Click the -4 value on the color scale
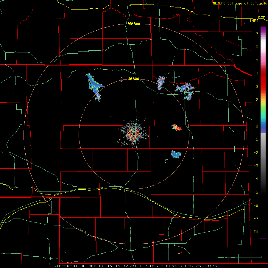This screenshot has height=268, width=268. pyautogui.click(x=256, y=179)
